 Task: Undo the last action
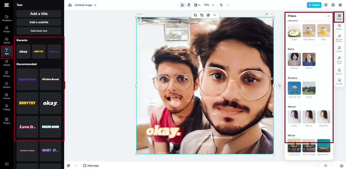(221, 5)
